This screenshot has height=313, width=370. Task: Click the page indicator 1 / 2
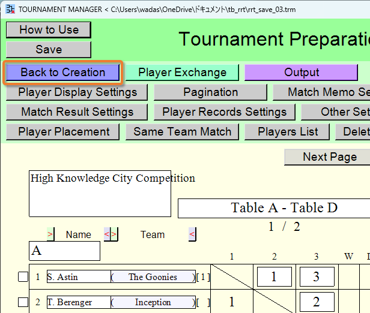pos(284,227)
